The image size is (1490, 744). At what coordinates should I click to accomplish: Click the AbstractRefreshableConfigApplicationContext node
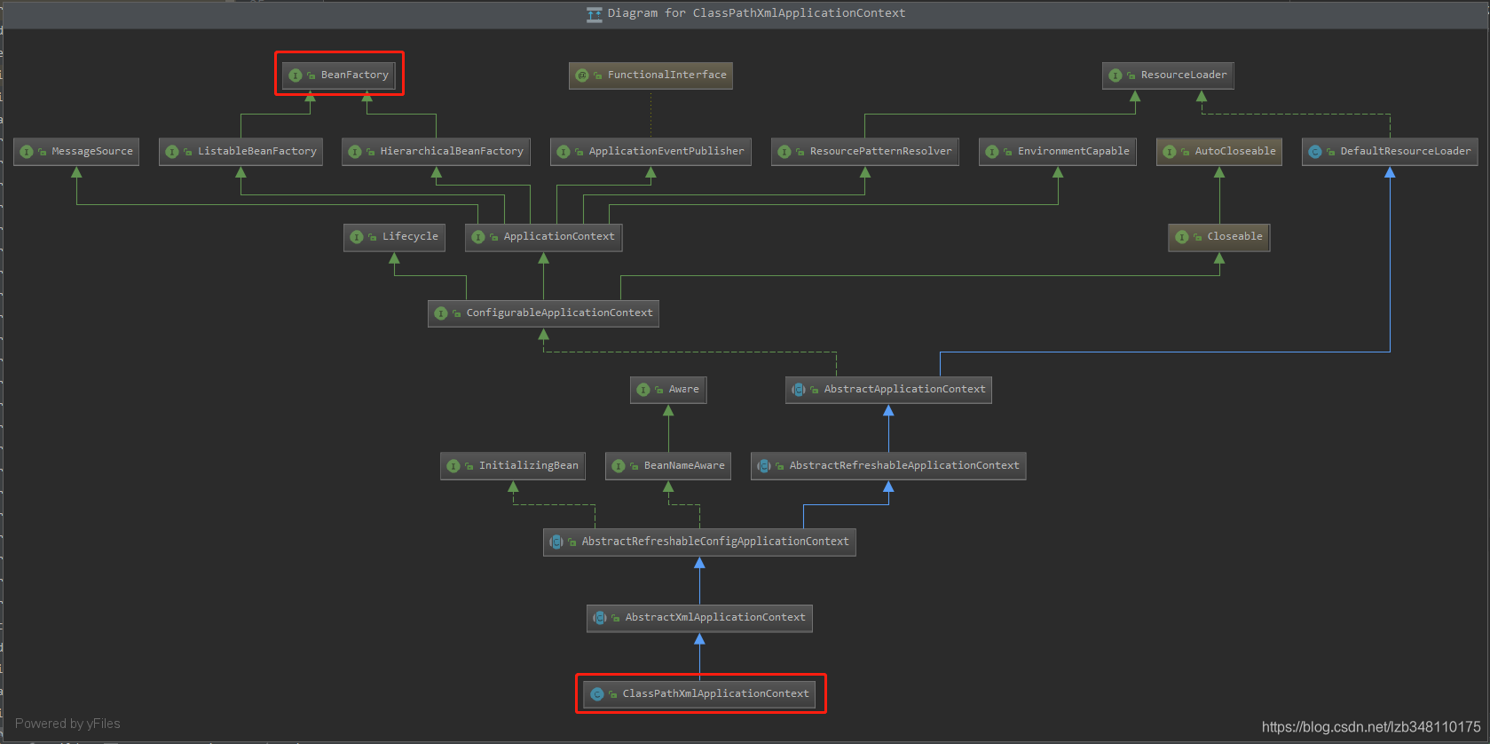pos(699,542)
